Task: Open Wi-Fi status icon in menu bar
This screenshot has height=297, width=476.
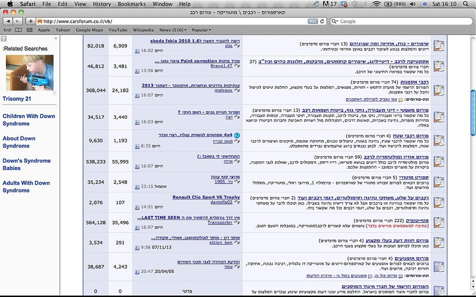Action: (377, 4)
